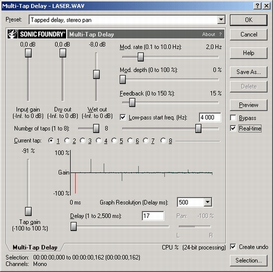Click the Save As... button

248,72
